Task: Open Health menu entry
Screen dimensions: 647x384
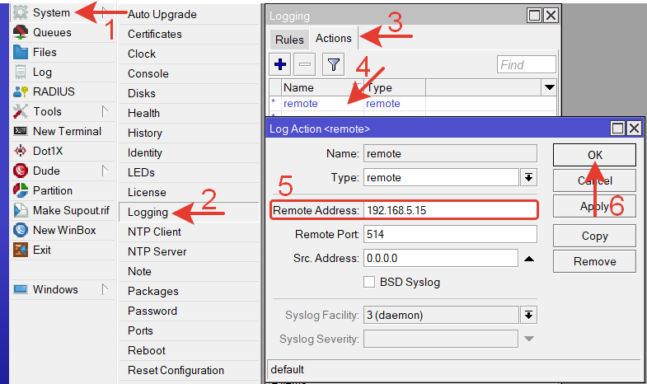Action: pos(189,113)
